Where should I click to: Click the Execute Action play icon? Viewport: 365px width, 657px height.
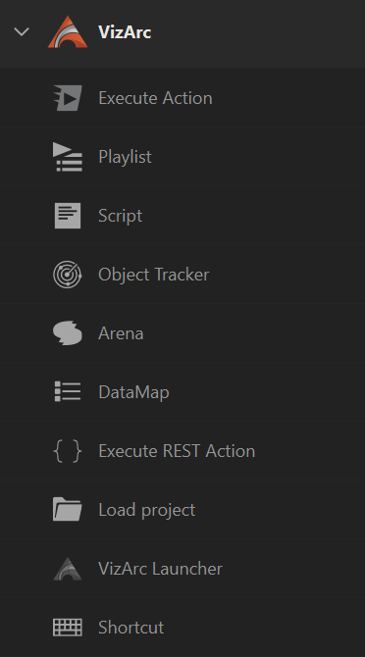68,98
